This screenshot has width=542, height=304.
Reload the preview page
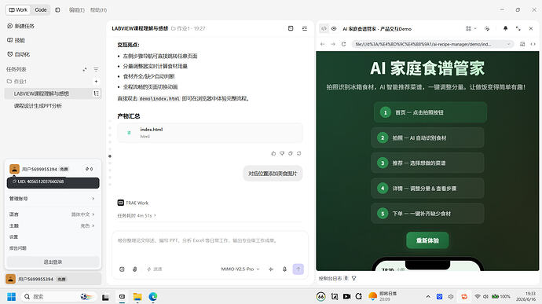[x=343, y=44]
